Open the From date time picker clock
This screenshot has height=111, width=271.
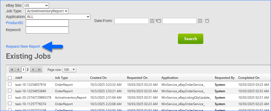coord(159,21)
